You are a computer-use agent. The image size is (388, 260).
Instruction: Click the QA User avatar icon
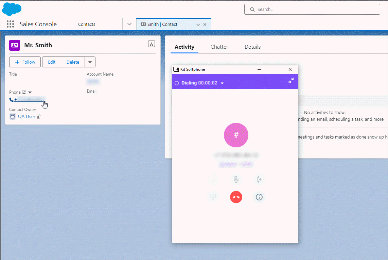(x=13, y=116)
